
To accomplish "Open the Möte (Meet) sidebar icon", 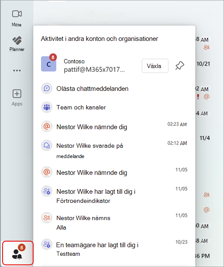I will [x=17, y=18].
